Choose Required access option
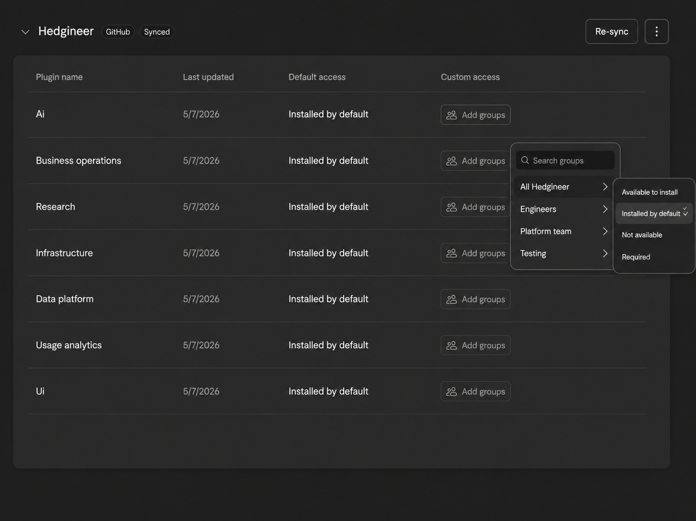The width and height of the screenshot is (696, 521). click(654, 257)
